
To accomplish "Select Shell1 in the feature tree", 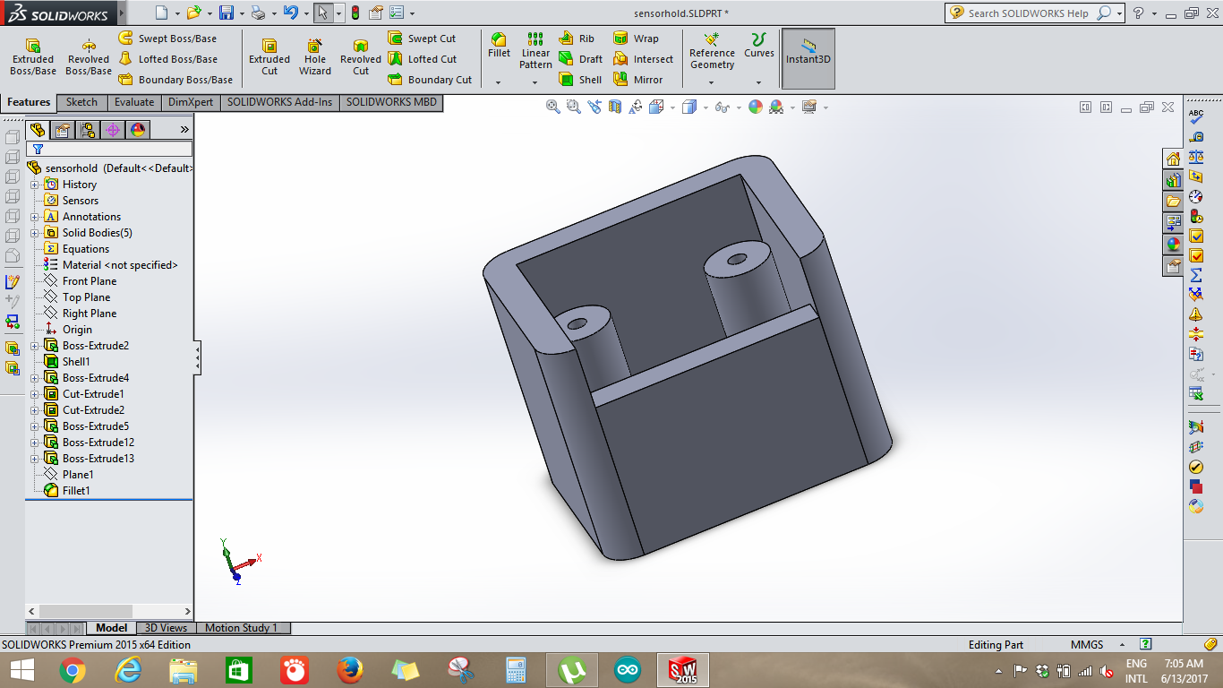I will 67,362.
